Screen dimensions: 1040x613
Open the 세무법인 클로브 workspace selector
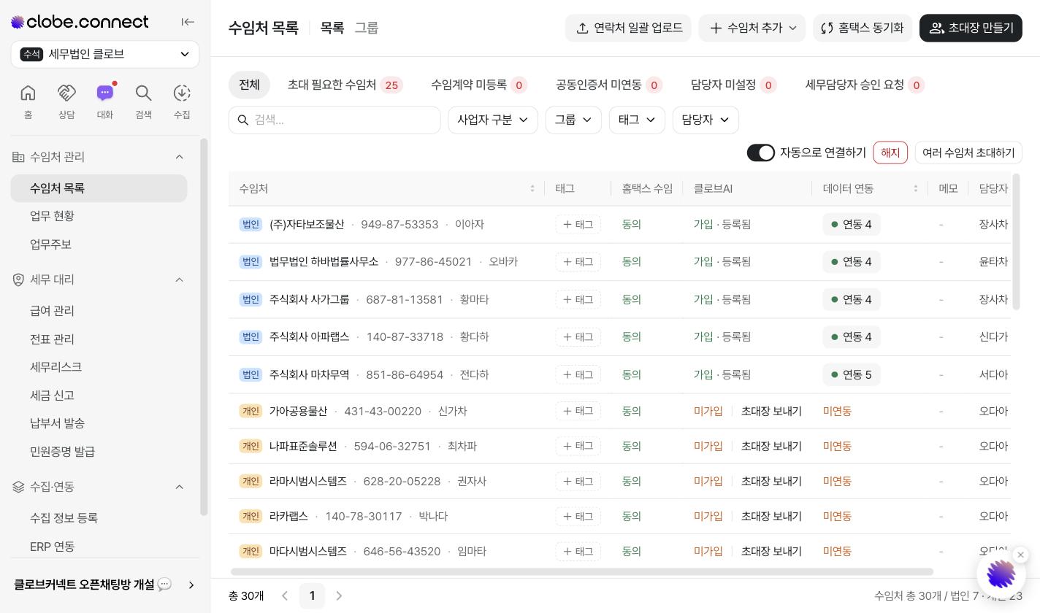pos(105,54)
